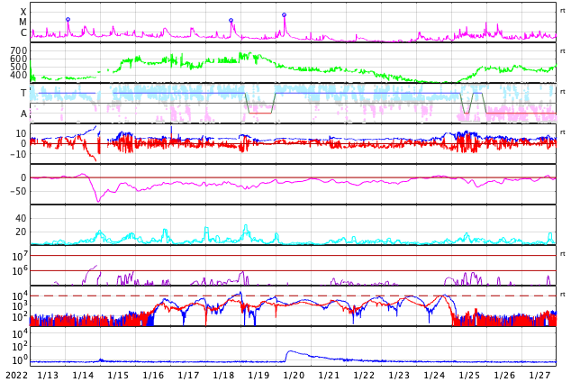Click the C flare class label
Image resolution: width=571 pixels, height=382 pixels.
[23, 32]
